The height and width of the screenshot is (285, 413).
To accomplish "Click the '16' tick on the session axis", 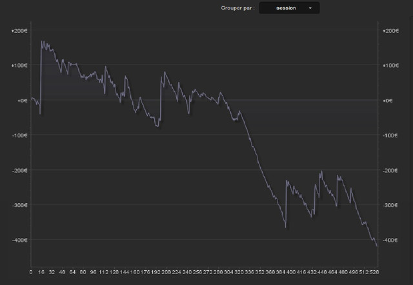I will [x=41, y=272].
